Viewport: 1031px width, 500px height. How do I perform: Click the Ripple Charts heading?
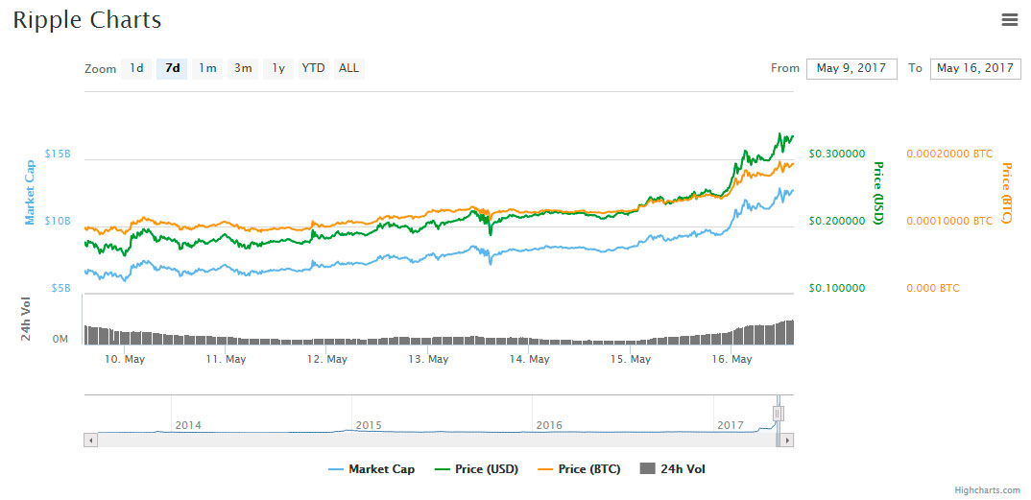(86, 20)
